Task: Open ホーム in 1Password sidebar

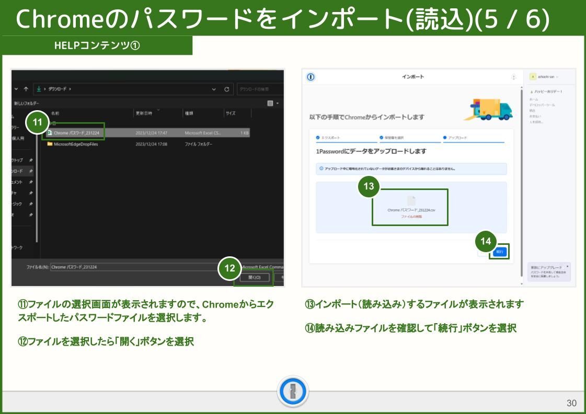Action: 534,99
